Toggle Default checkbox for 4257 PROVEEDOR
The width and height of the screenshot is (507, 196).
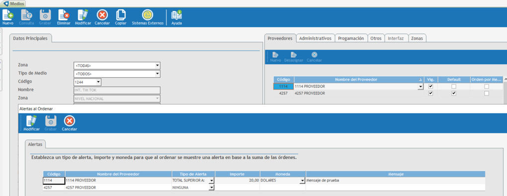[454, 94]
